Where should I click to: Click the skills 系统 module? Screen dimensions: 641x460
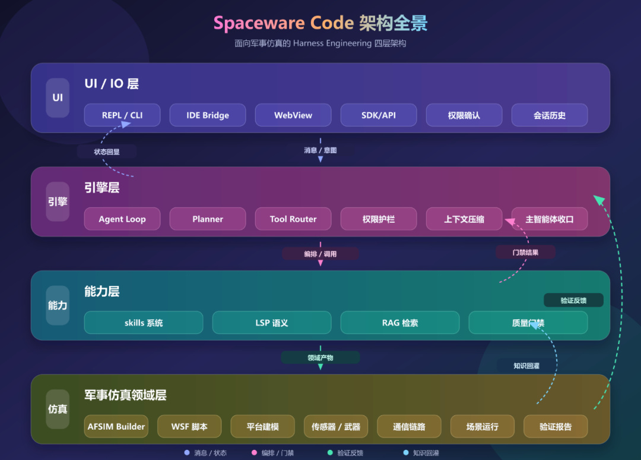click(x=144, y=323)
